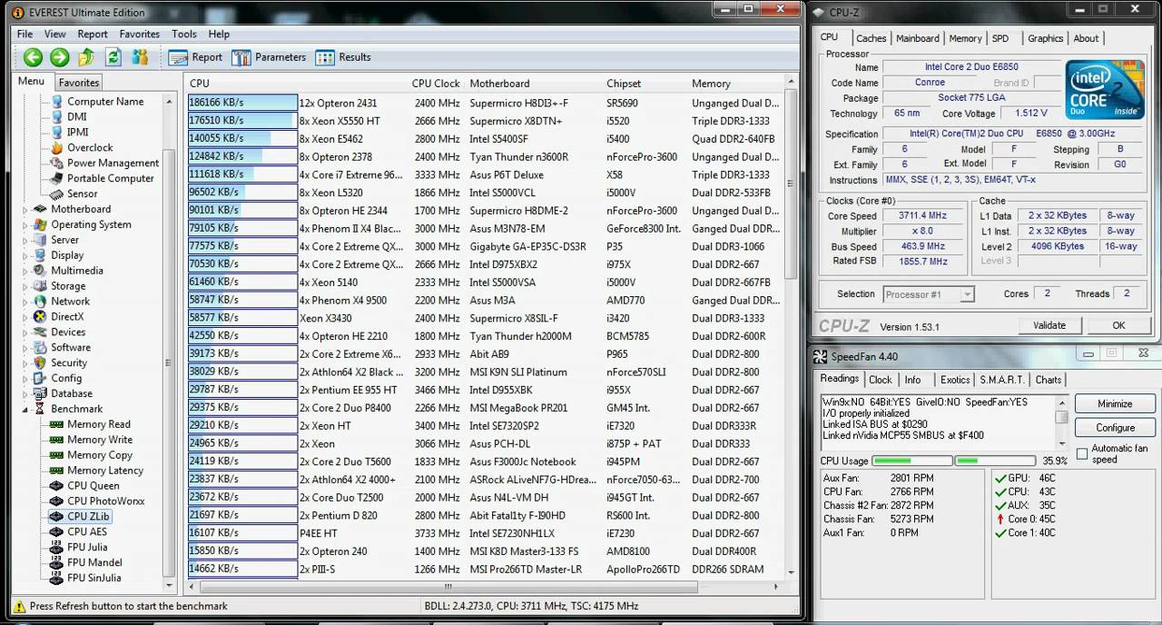Click SpeedFan log vertical scrollbar
The height and width of the screenshot is (625, 1162).
(1061, 422)
